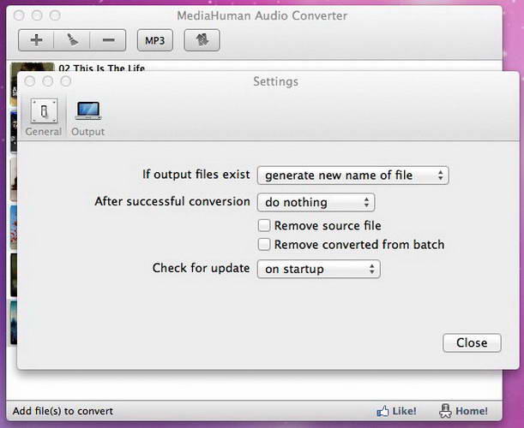Zoom the MediaHuman Audio Converter main window
Screen dimensions: 524x428
54,15
